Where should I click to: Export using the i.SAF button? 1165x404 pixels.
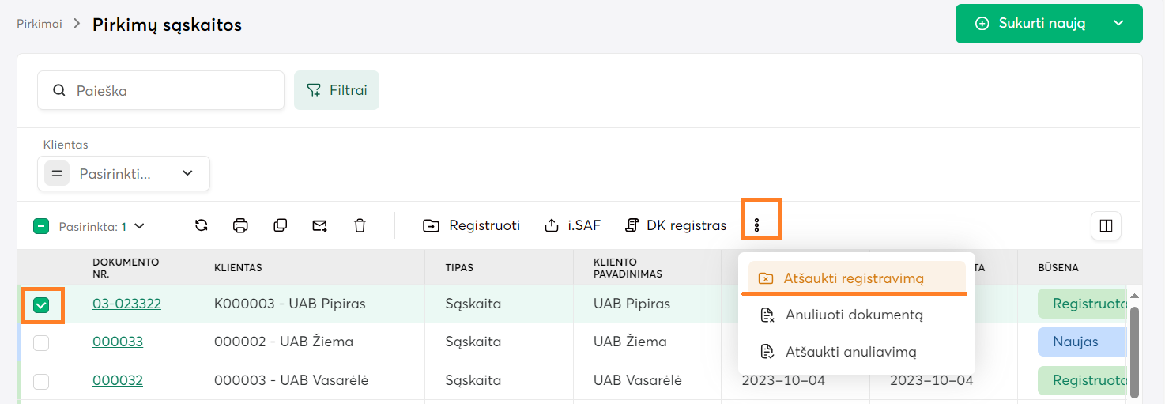[x=573, y=225]
